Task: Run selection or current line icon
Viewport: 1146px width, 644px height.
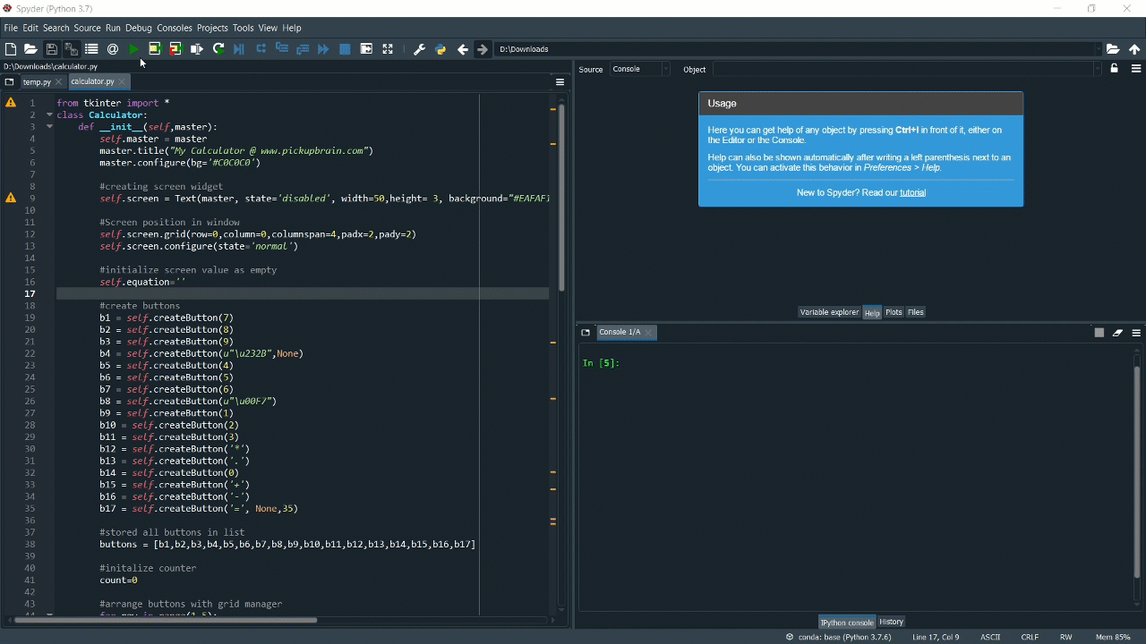Action: point(197,49)
